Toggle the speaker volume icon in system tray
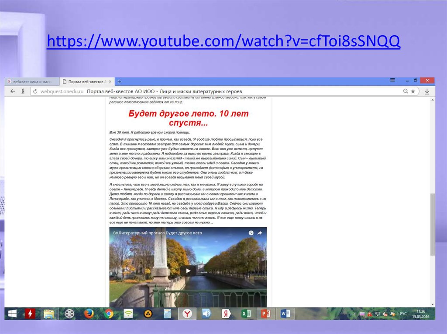The width and height of the screenshot is (447, 334). pyautogui.click(x=385, y=313)
